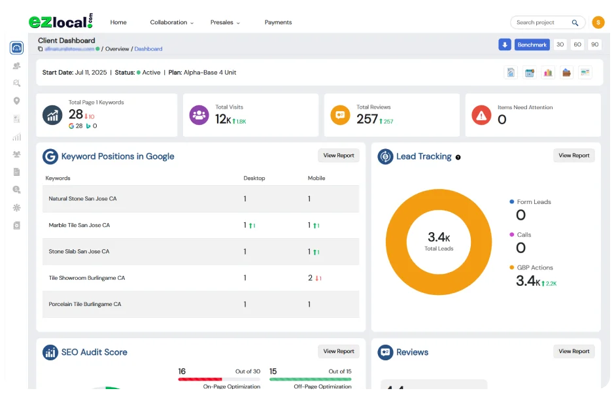
Task: Click the sidebar analytics bar-chart icon
Action: click(x=16, y=137)
